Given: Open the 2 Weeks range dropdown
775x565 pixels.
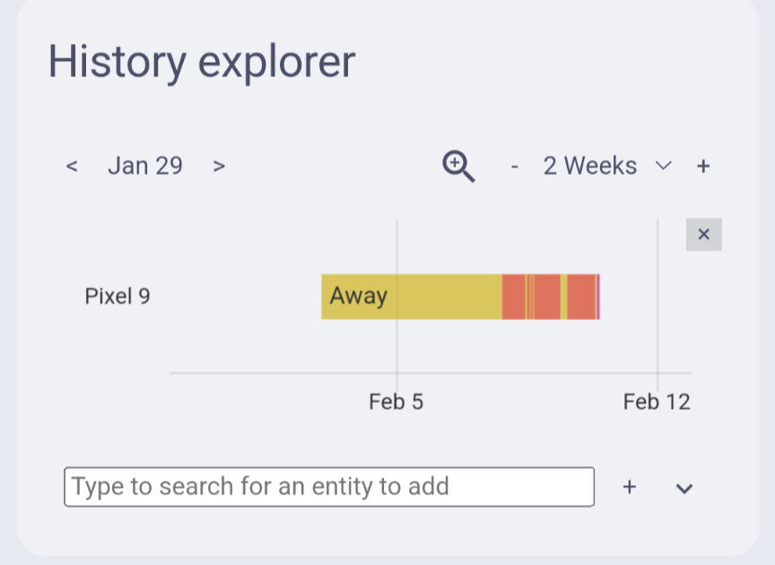Looking at the screenshot, I should [590, 166].
